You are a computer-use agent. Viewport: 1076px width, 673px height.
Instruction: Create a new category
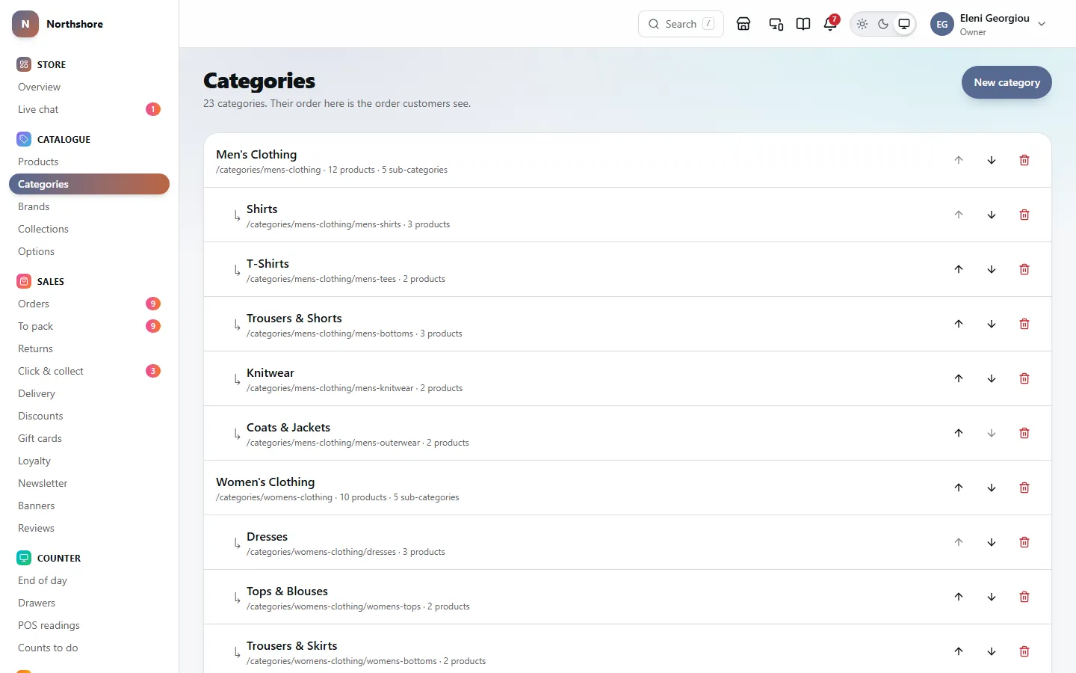point(1007,82)
